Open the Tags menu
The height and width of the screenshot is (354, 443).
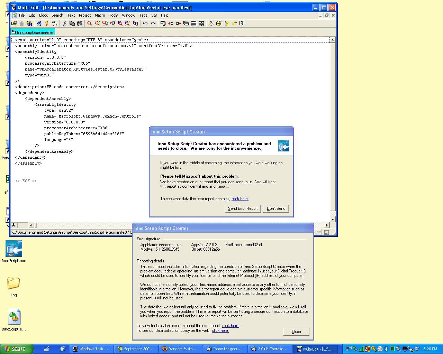(143, 15)
